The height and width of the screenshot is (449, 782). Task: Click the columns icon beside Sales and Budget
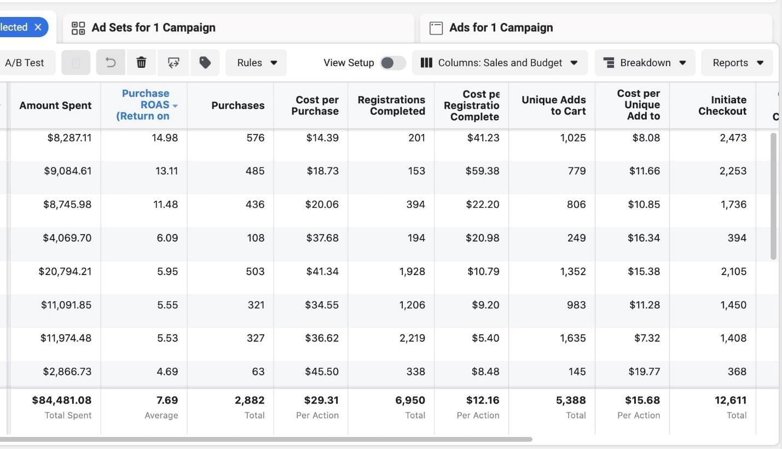point(426,63)
